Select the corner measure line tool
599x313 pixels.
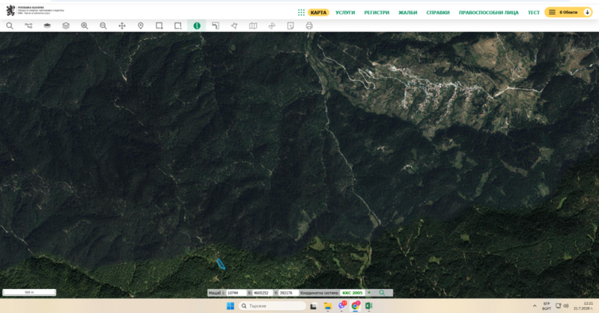(216, 26)
